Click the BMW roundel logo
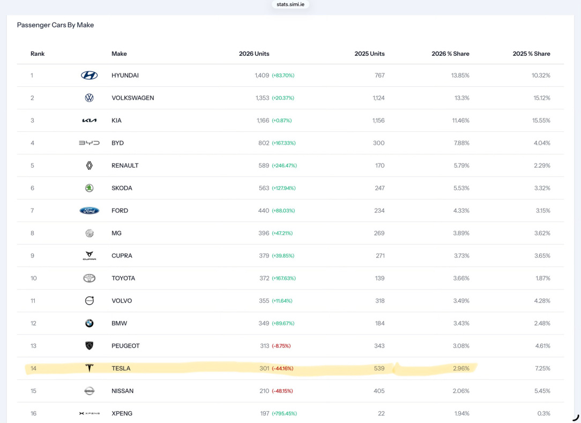581x423 pixels. pos(90,323)
